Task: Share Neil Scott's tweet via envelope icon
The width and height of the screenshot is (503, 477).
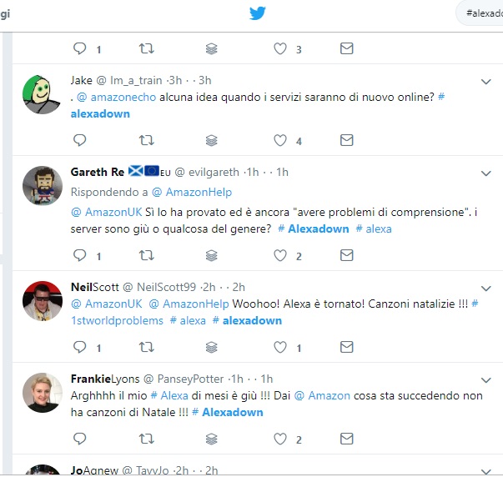Action: (x=346, y=347)
